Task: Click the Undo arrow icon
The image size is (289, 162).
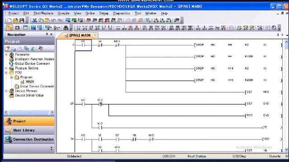Action: coord(53,20)
